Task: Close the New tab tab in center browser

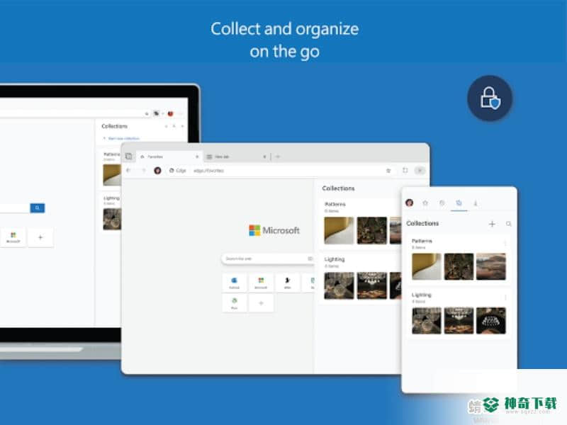Action: [264, 157]
